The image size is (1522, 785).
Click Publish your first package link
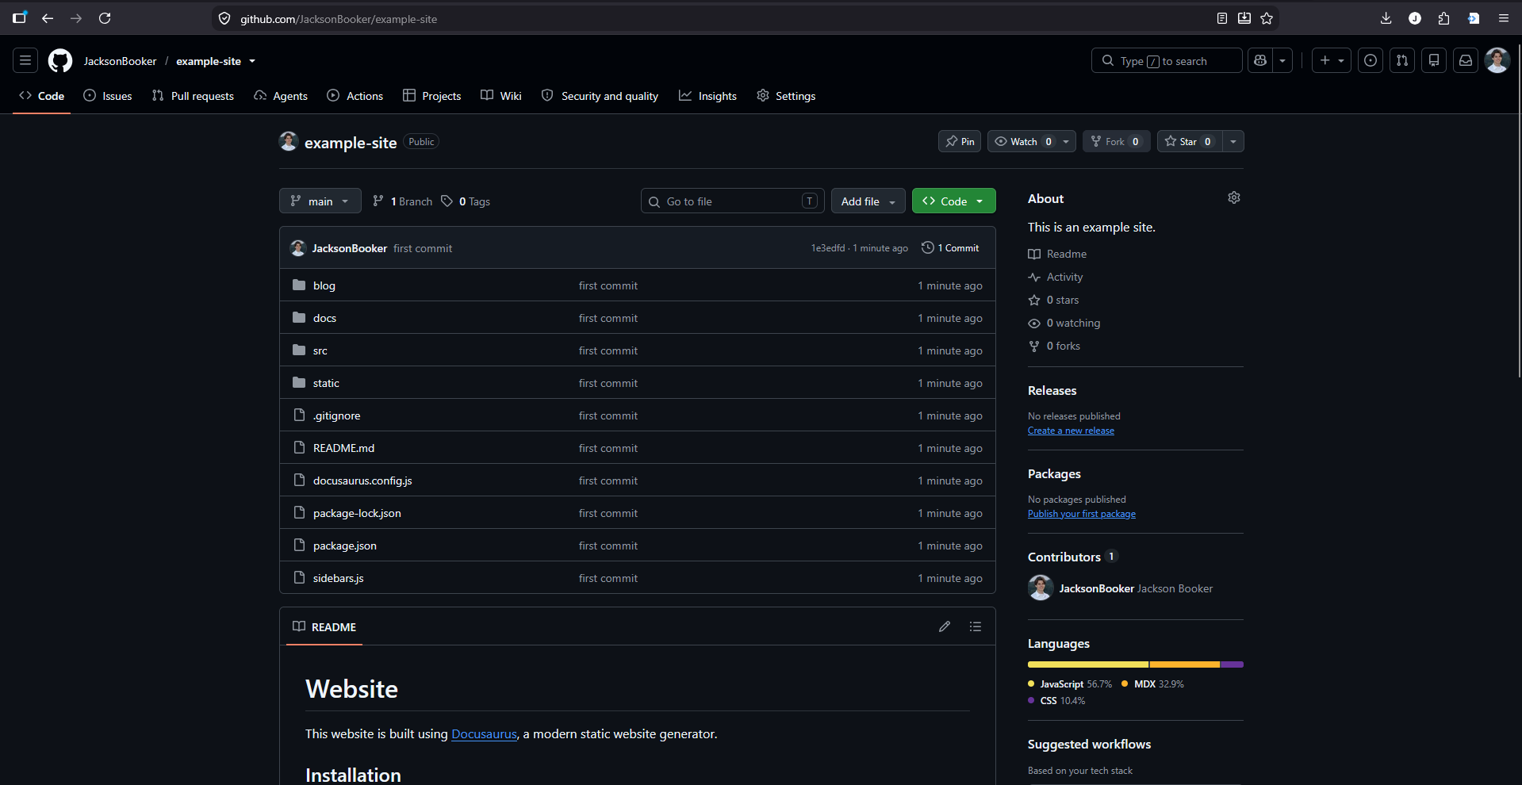click(1082, 514)
